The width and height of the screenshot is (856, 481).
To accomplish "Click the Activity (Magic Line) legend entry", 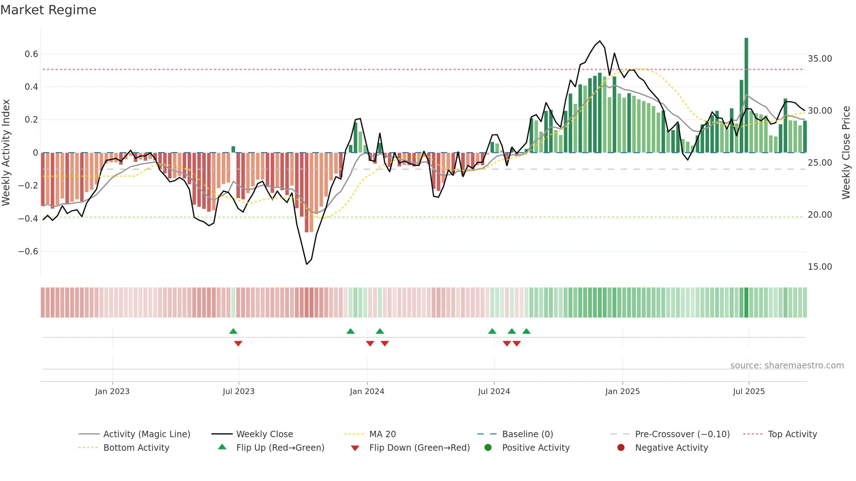I will click(x=134, y=434).
